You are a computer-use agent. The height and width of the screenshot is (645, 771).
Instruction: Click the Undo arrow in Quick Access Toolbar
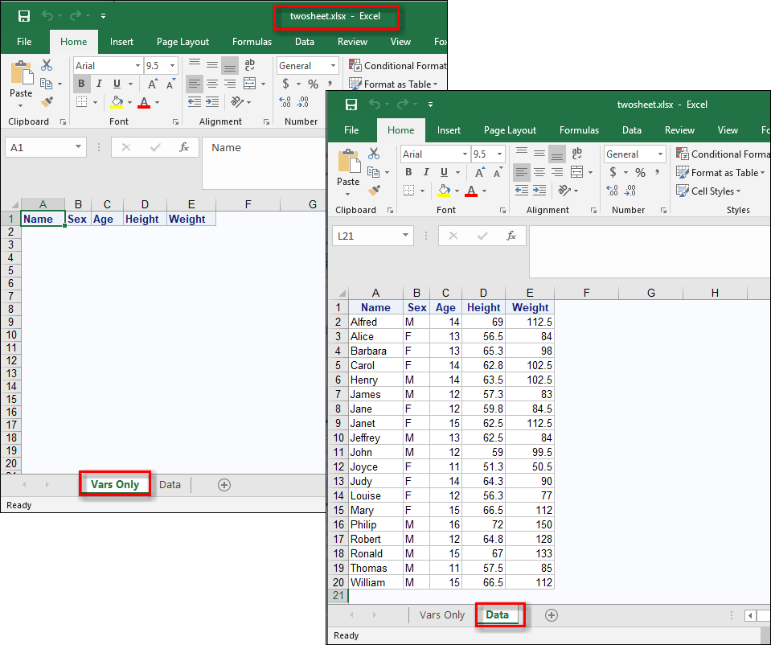pos(374,104)
